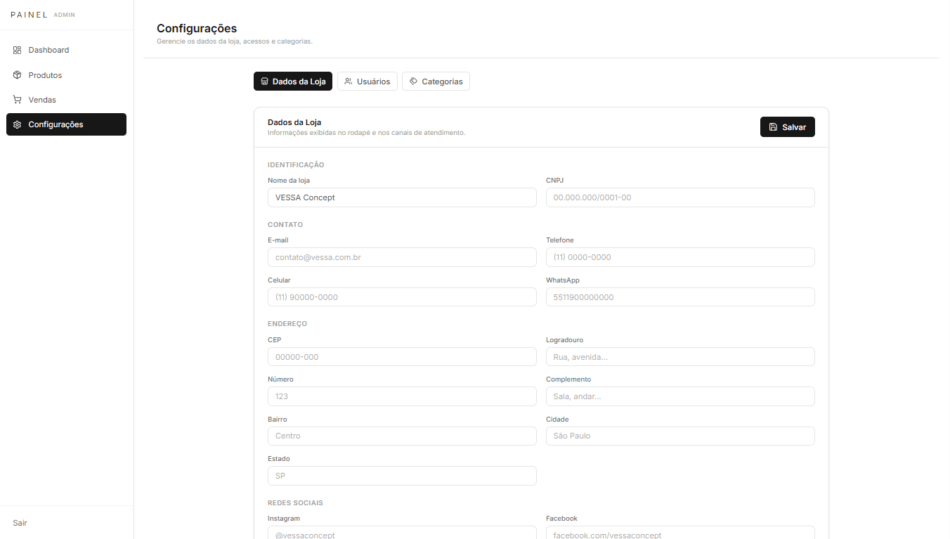Click the store icon on Dados da Loja tab
The width and height of the screenshot is (950, 539).
(x=264, y=82)
